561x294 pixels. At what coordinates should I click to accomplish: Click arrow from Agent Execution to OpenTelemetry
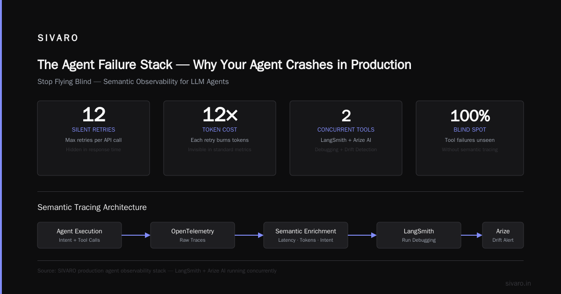point(136,235)
